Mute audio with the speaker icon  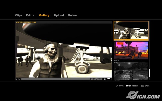105,79
